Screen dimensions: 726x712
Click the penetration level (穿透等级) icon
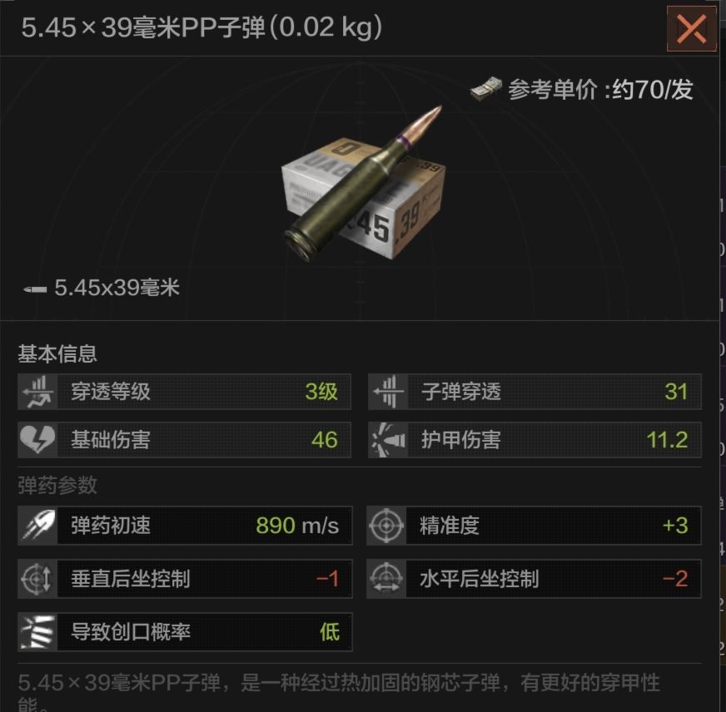[37, 392]
